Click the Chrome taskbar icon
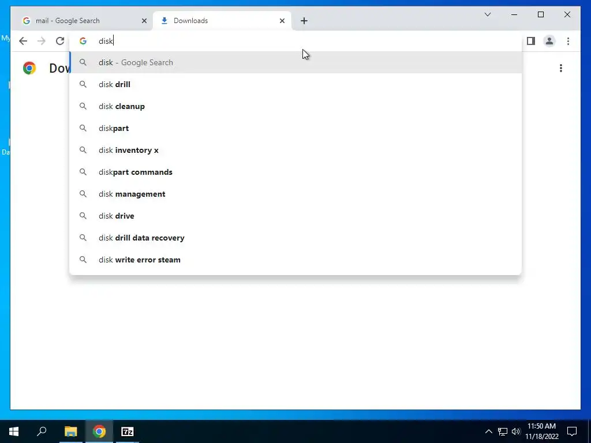This screenshot has width=591, height=443. (x=99, y=431)
